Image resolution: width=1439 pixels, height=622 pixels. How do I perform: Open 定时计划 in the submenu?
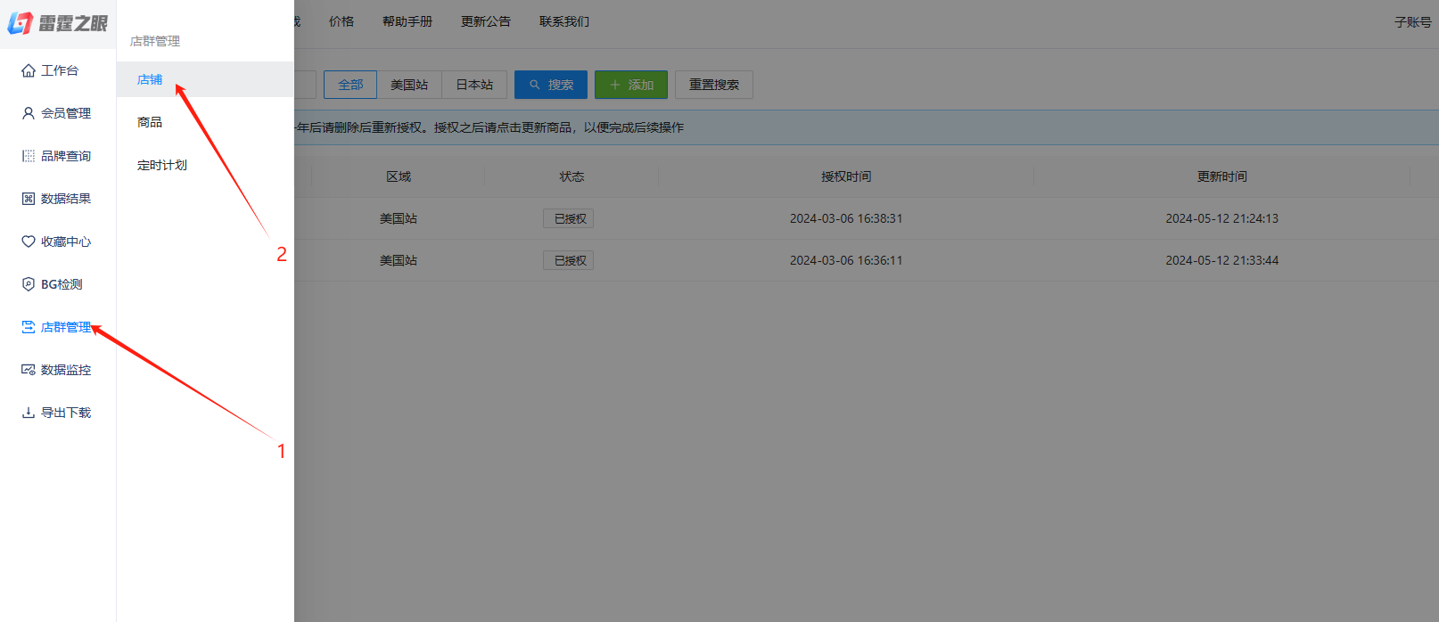pos(162,165)
